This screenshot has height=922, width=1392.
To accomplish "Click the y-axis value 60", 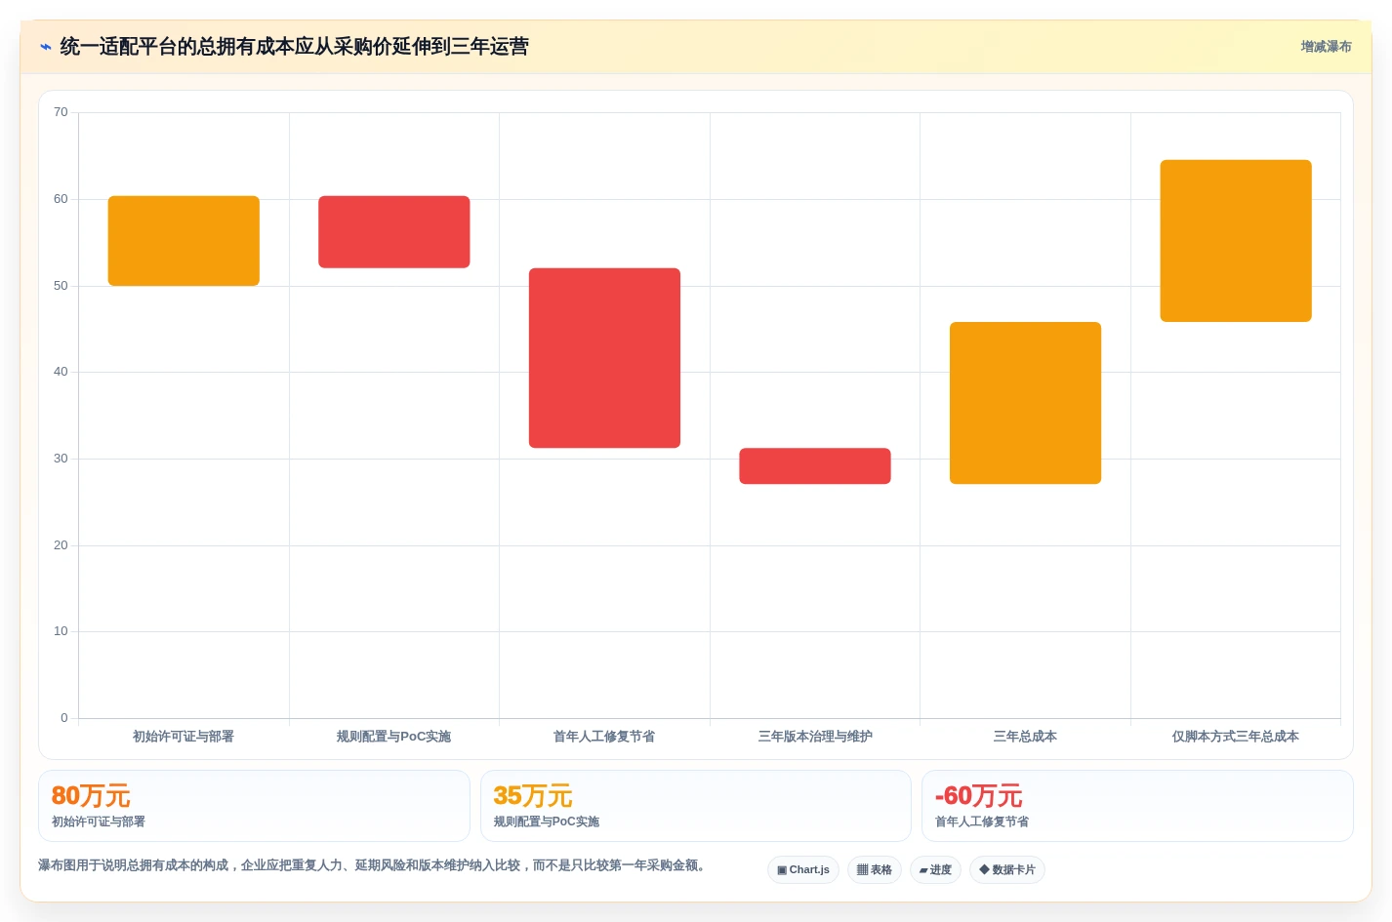I will click(x=61, y=199).
